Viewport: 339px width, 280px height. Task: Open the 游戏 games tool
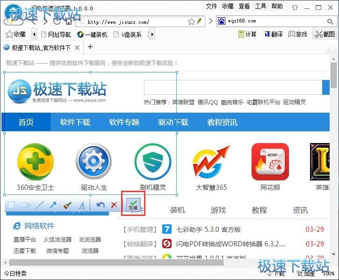pyautogui.click(x=298, y=34)
